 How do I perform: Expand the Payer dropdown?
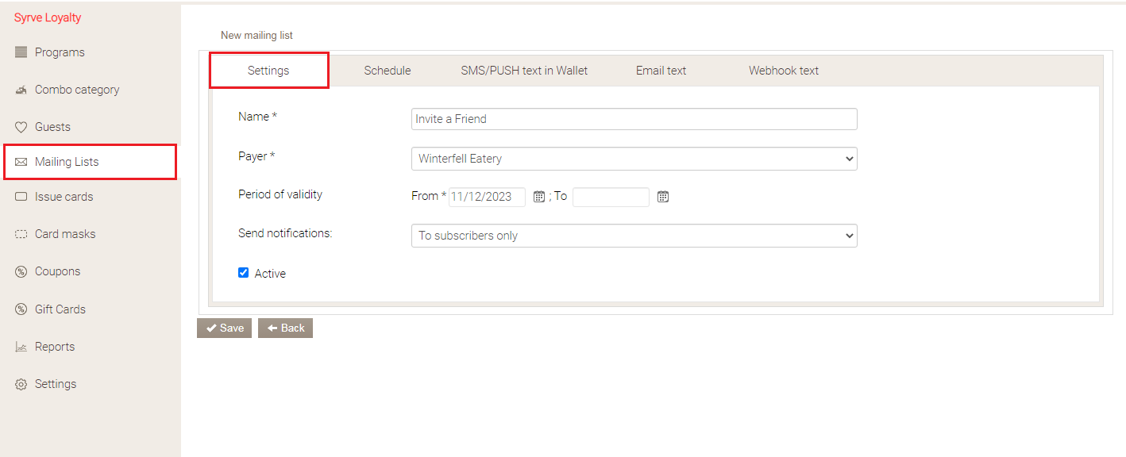(634, 159)
